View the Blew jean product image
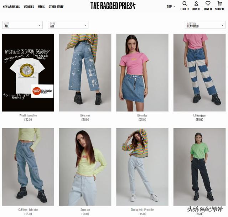The height and width of the screenshot is (217, 228). point(85,73)
